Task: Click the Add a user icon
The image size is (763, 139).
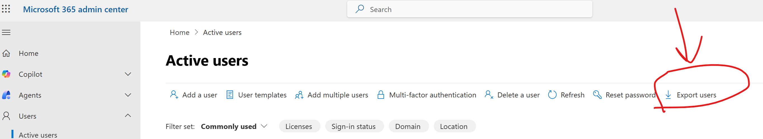Action: [x=174, y=95]
